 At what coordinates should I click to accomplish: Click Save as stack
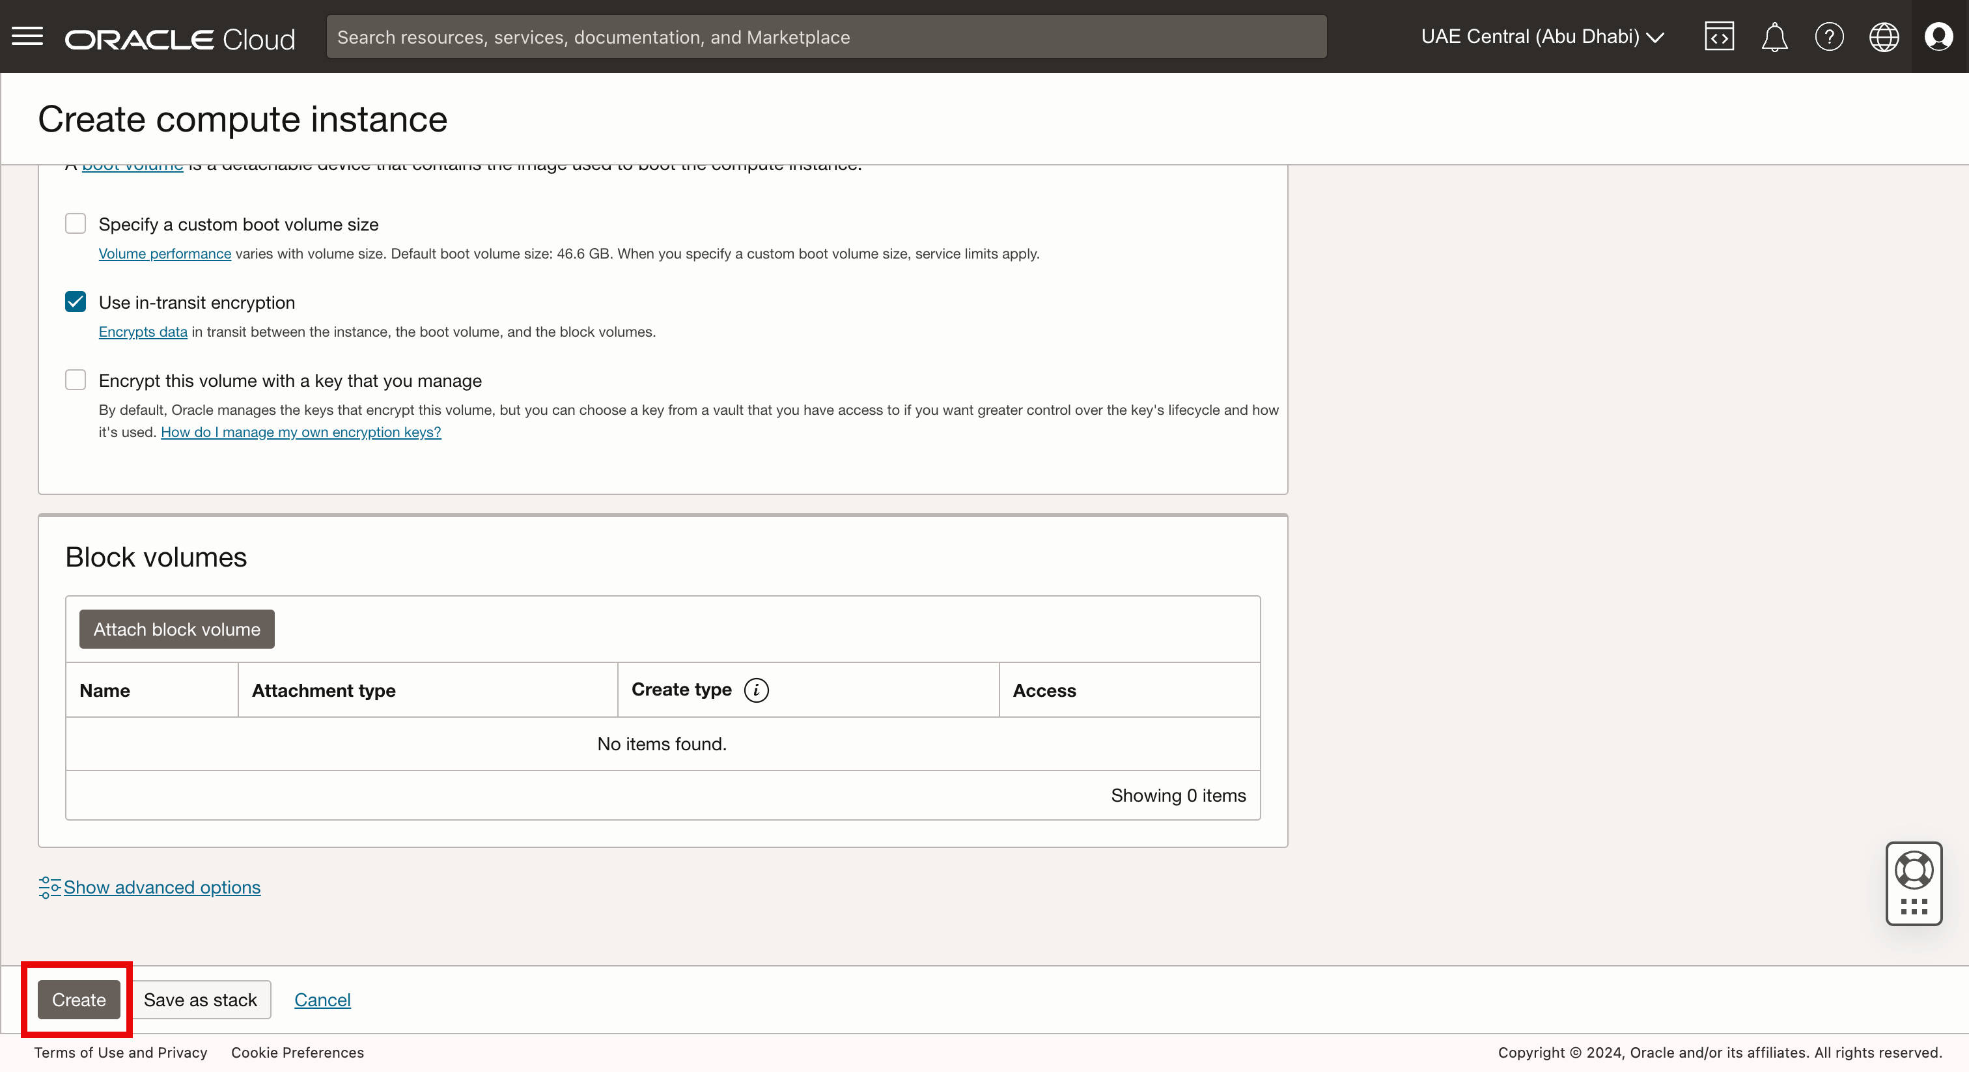201,1000
